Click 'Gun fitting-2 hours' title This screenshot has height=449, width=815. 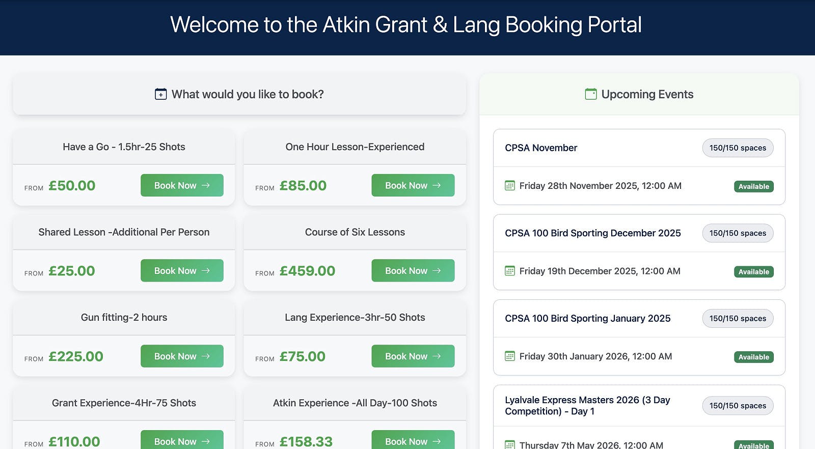tap(124, 317)
